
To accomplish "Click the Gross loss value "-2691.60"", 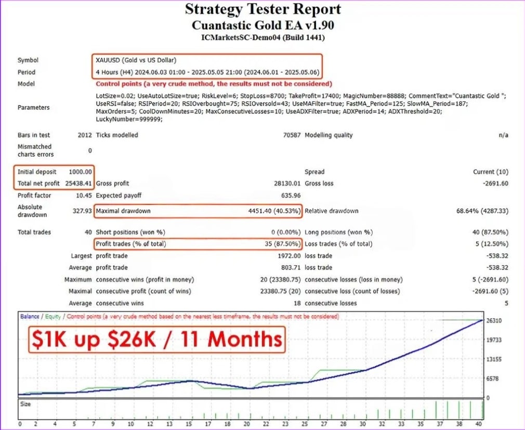I will point(495,184).
